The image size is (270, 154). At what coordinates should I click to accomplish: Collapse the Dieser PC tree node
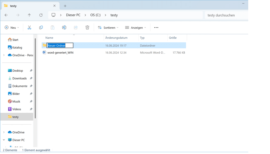coord(4,140)
